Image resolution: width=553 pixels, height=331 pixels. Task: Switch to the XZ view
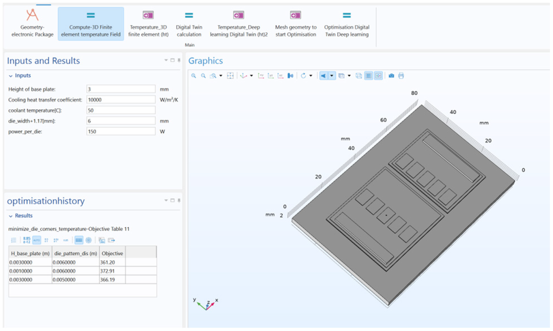click(280, 76)
